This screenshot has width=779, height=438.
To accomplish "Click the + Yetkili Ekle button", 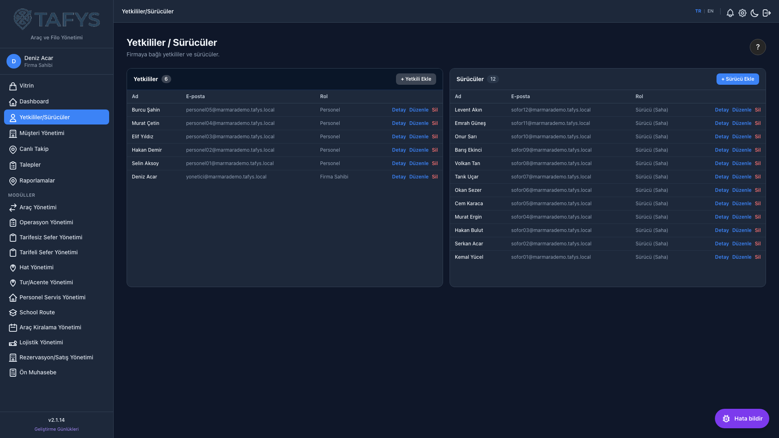I will pyautogui.click(x=416, y=79).
